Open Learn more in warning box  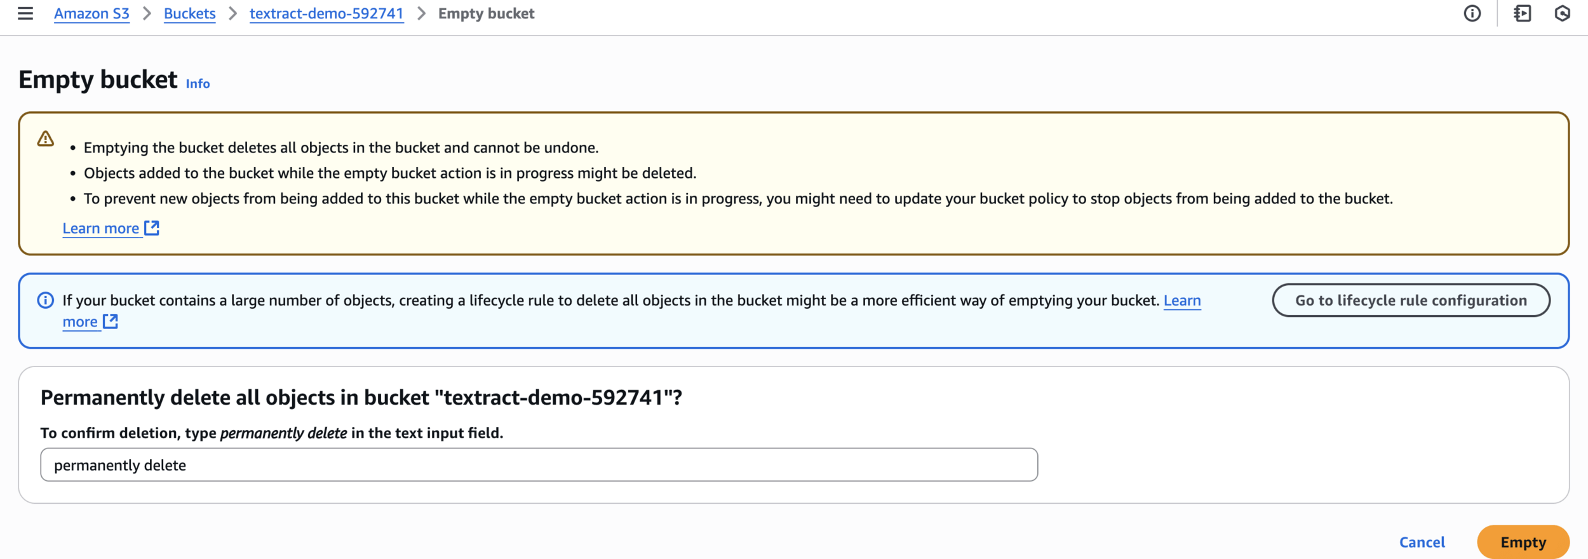tap(101, 228)
